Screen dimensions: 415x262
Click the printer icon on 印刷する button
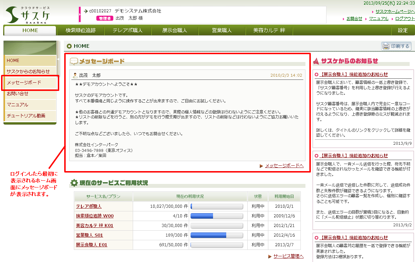coord(386,46)
